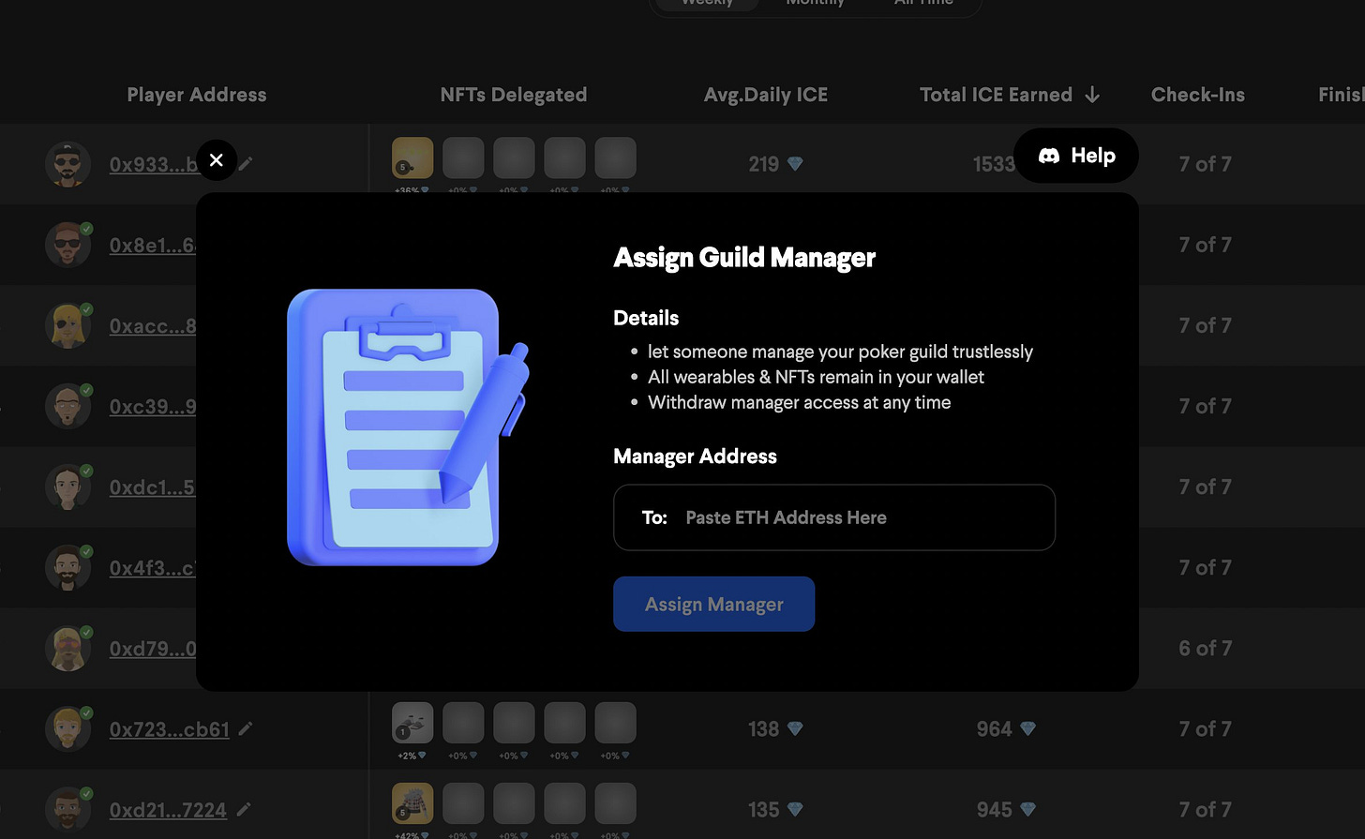
Task: Sort by Total ICE Earned arrow
Action: [x=1092, y=95]
